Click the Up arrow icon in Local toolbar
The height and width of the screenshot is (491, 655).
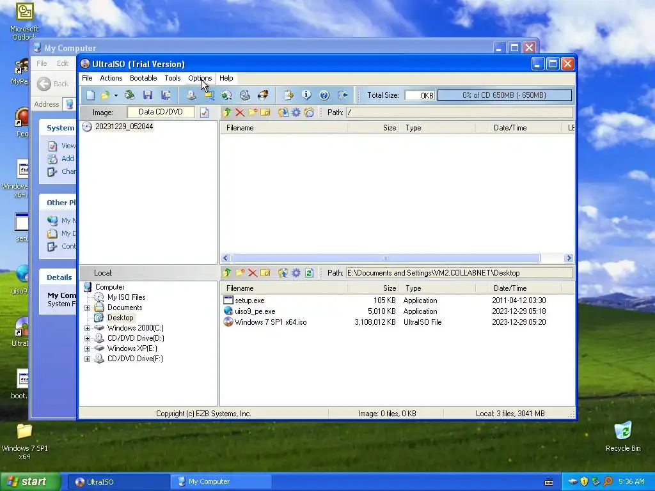tap(227, 272)
